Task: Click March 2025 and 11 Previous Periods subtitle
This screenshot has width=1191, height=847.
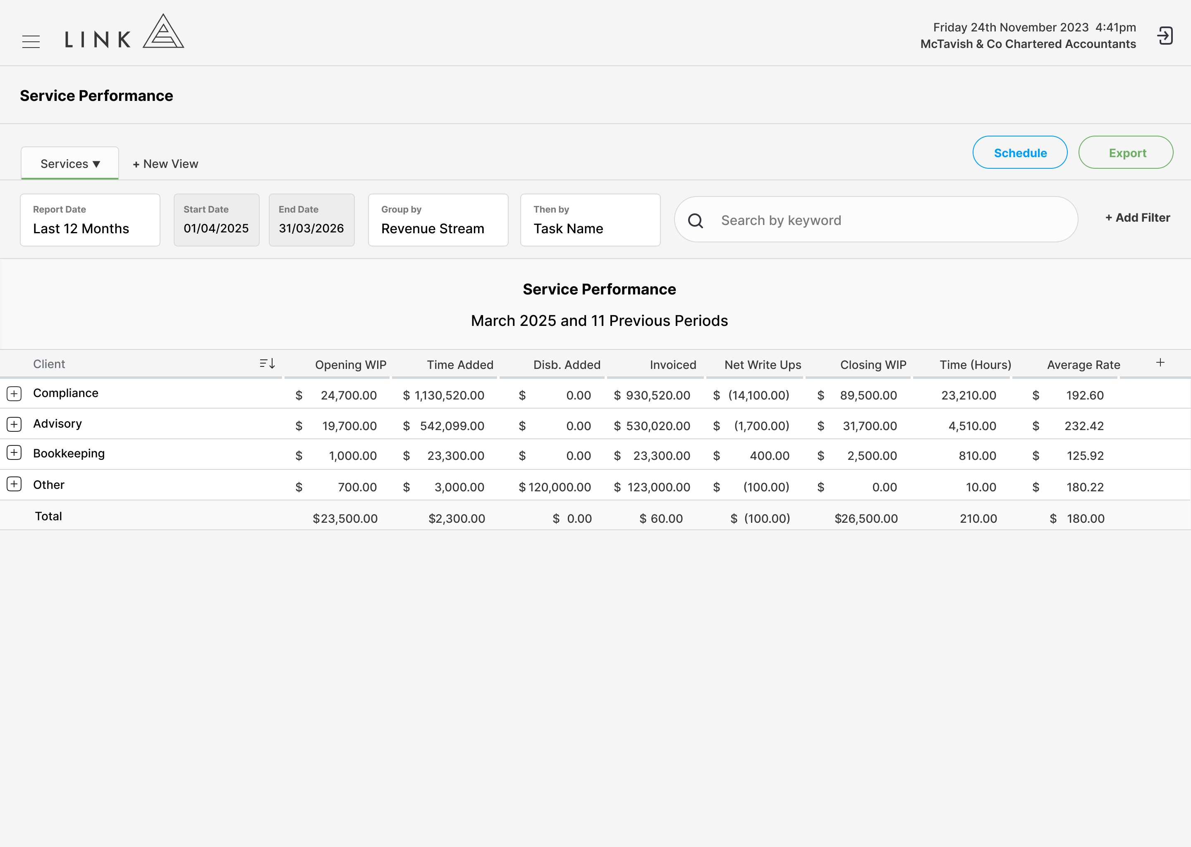Action: point(599,320)
